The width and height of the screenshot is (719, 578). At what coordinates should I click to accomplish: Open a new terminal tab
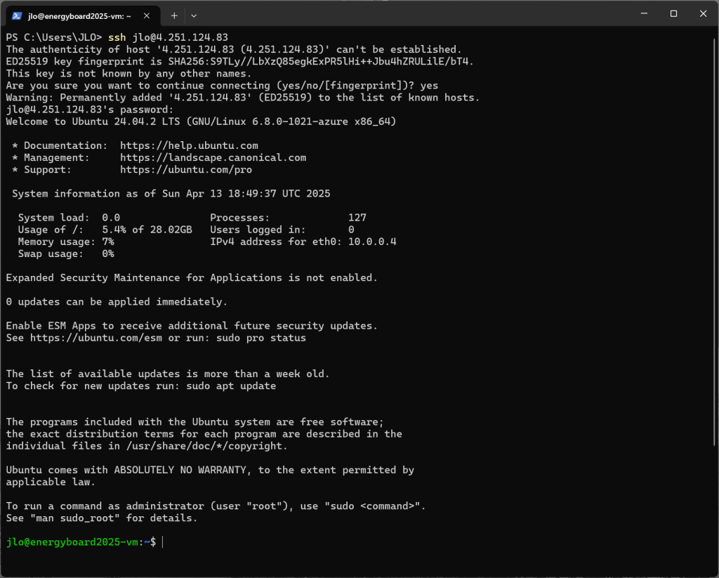coord(174,16)
